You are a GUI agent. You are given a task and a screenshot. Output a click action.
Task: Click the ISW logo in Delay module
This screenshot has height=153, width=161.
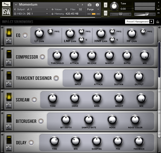(x=9, y=148)
